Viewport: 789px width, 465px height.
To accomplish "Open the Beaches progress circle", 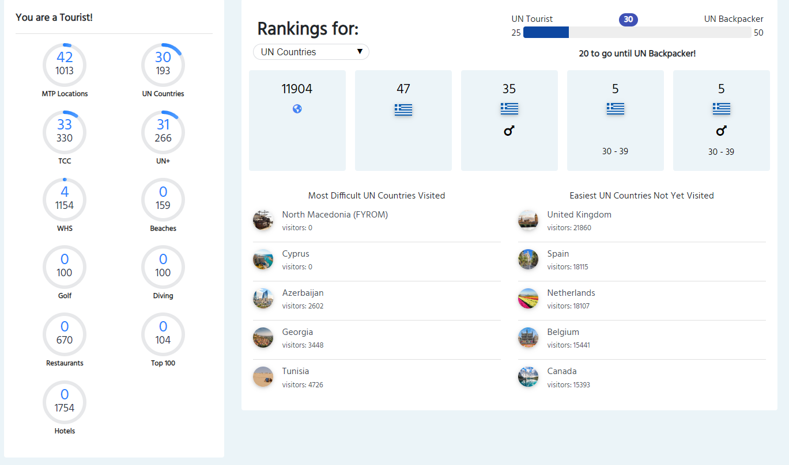I will click(x=163, y=199).
